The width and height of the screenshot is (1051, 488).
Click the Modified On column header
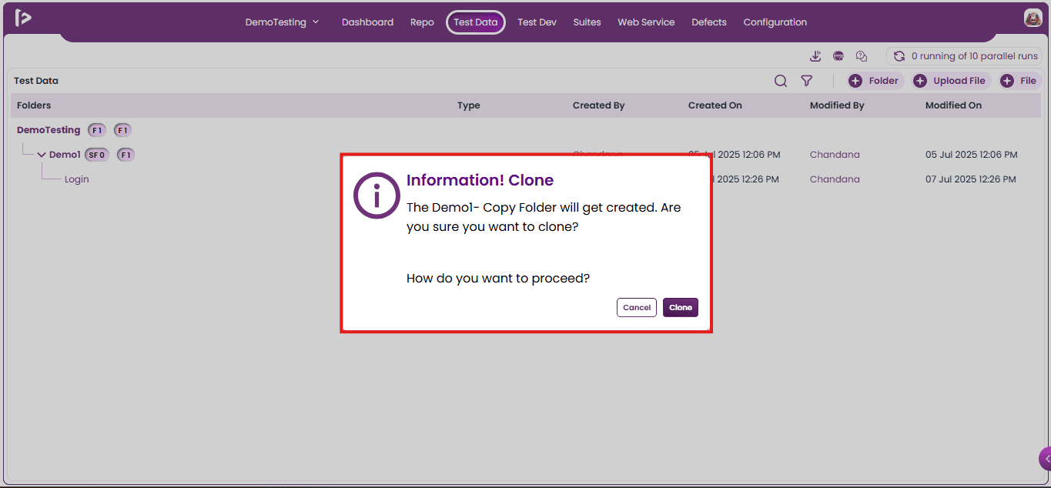click(953, 105)
